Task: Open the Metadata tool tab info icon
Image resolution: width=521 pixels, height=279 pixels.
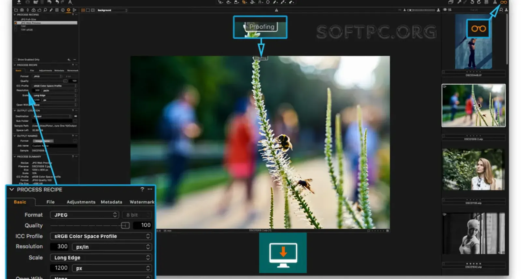Action: 63,10
